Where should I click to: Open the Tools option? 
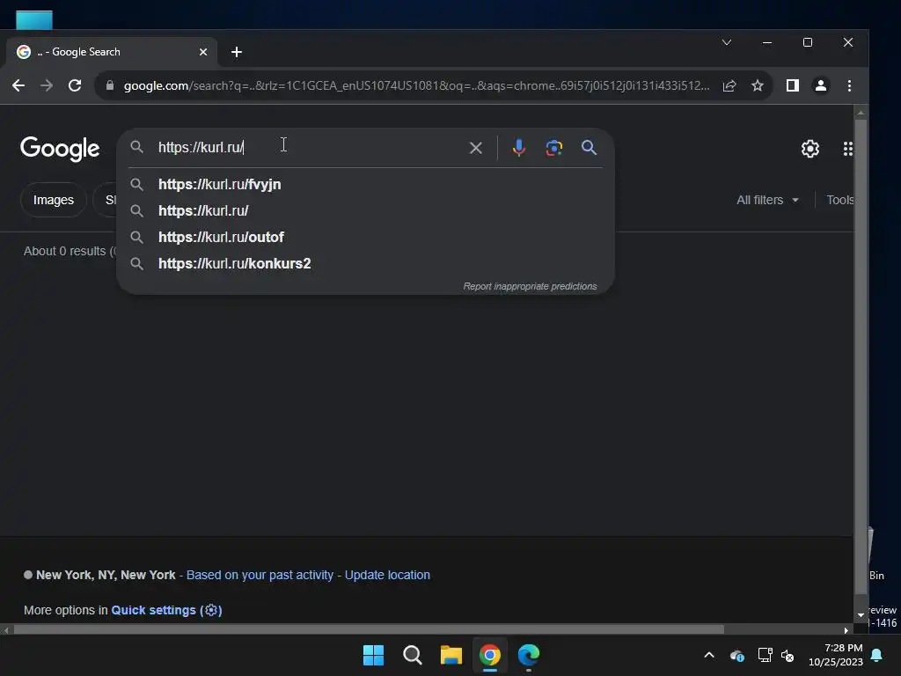839,200
